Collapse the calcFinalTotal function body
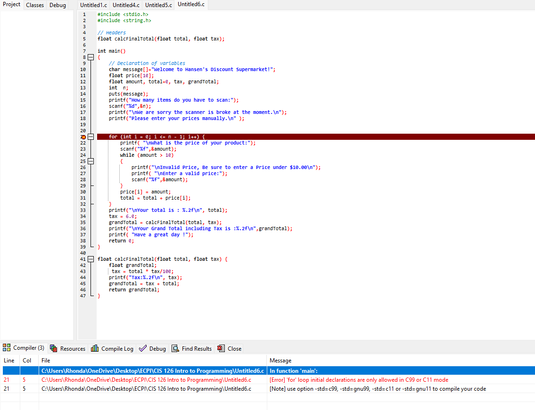This screenshot has height=410, width=535. coord(91,258)
